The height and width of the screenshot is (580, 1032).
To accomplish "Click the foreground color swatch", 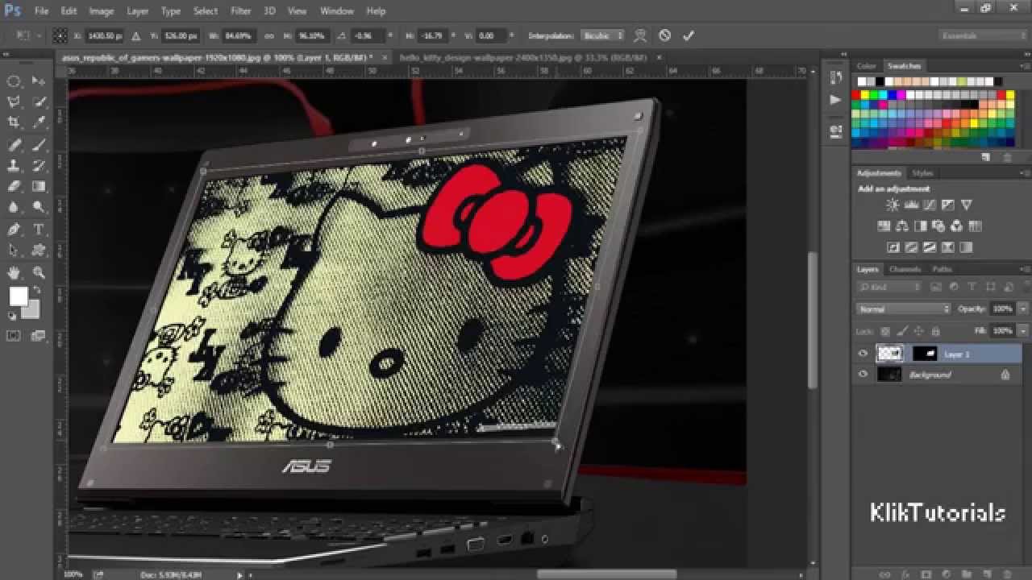I will click(19, 296).
